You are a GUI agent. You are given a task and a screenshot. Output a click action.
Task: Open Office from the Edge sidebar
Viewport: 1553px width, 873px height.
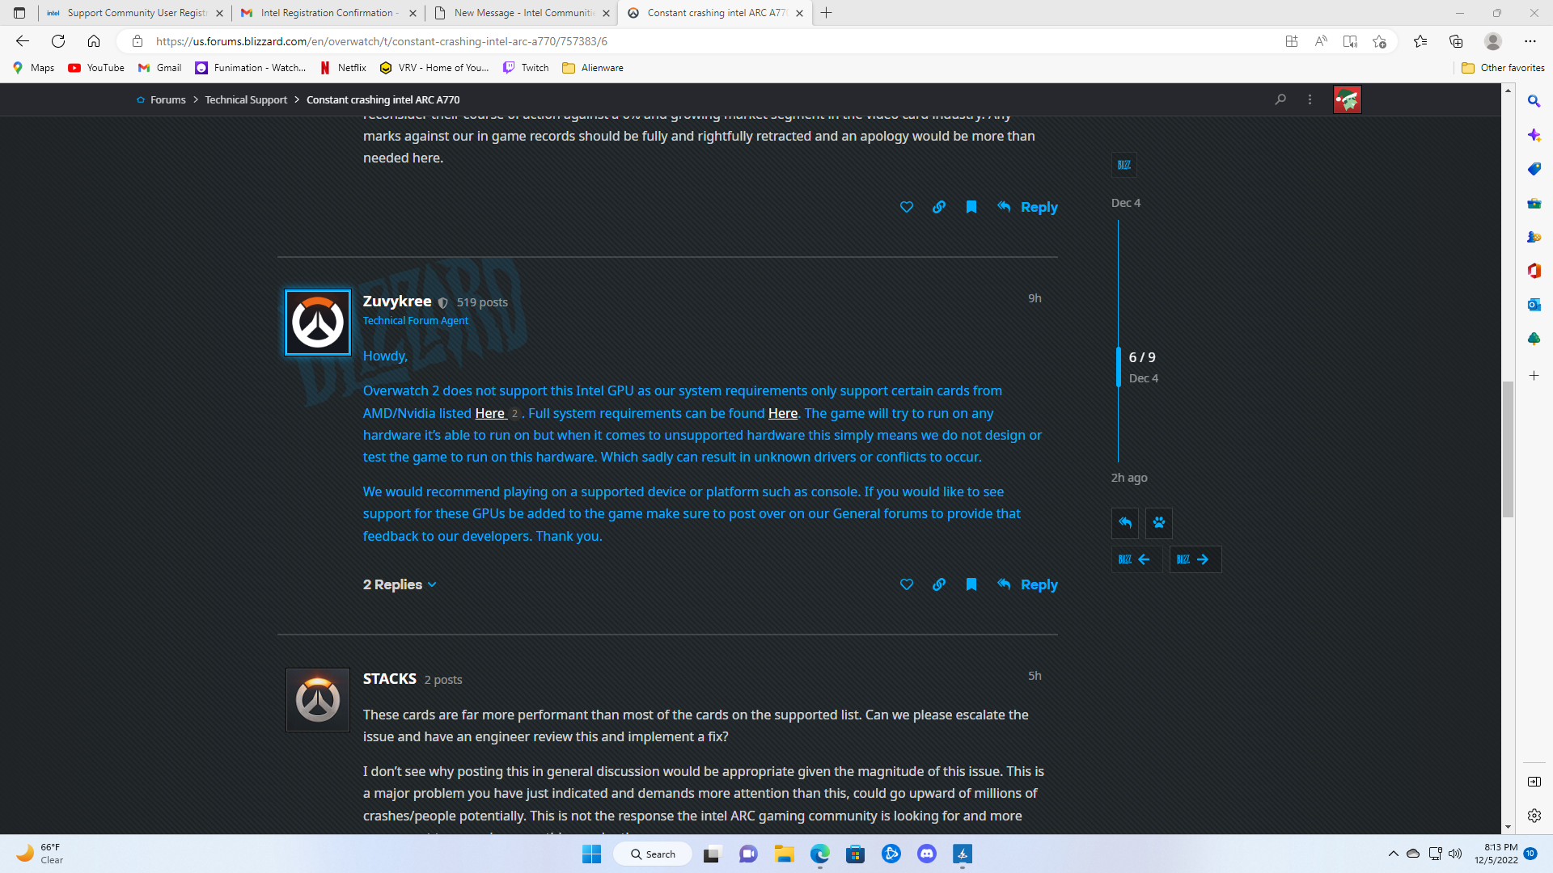[1534, 271]
